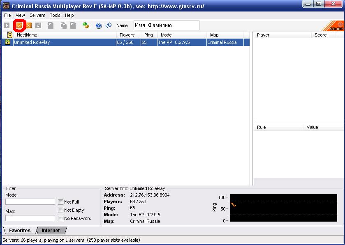Click the blue question mark Help icon
This screenshot has height=245, width=345.
(x=99, y=26)
